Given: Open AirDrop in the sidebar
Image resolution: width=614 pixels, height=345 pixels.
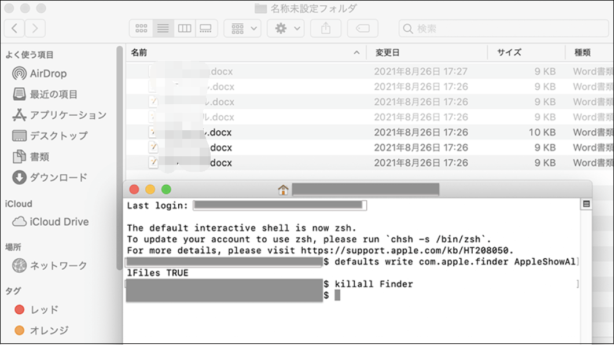Looking at the screenshot, I should (47, 74).
